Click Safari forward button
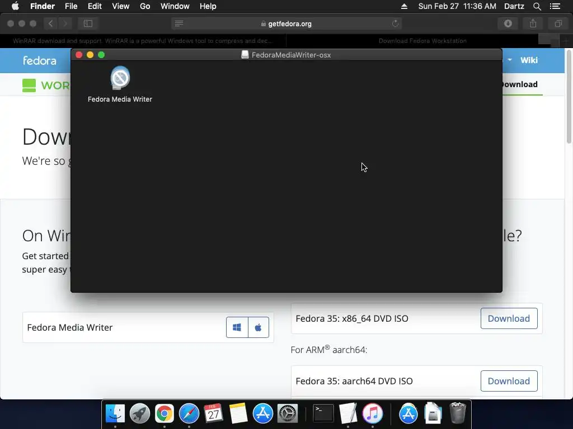 tap(65, 23)
